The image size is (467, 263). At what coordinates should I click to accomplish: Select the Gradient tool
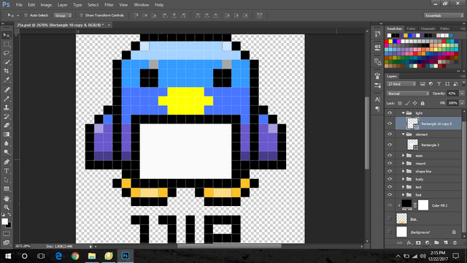[x=7, y=134]
